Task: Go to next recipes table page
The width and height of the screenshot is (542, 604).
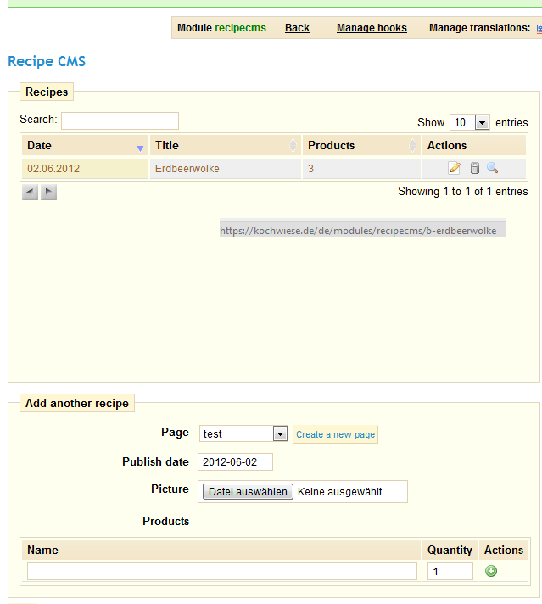Action: [48, 192]
